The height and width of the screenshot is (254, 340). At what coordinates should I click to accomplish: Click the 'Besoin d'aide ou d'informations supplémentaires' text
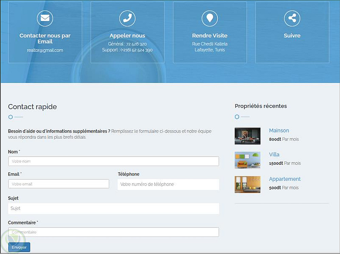[x=59, y=131]
